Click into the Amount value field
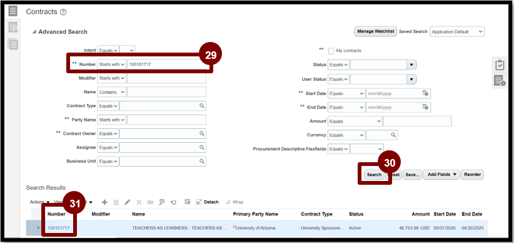This screenshot has height=243, width=514. coord(417,121)
